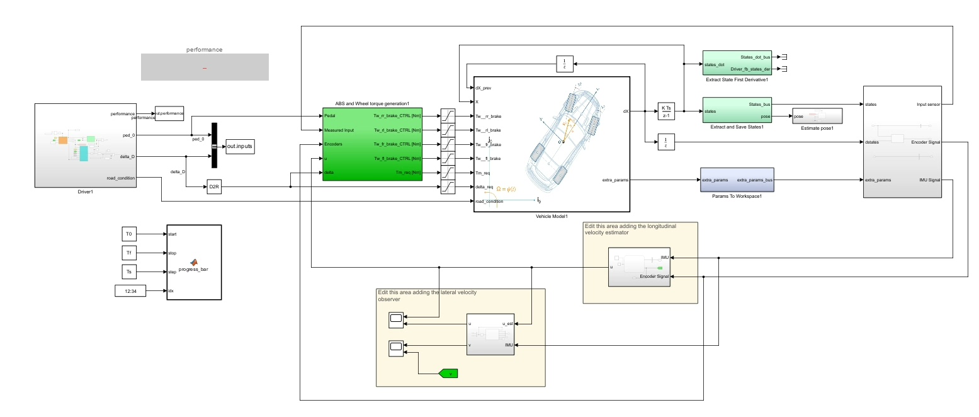
Task: Click the idx input port of progress_bar
Action: (171, 291)
